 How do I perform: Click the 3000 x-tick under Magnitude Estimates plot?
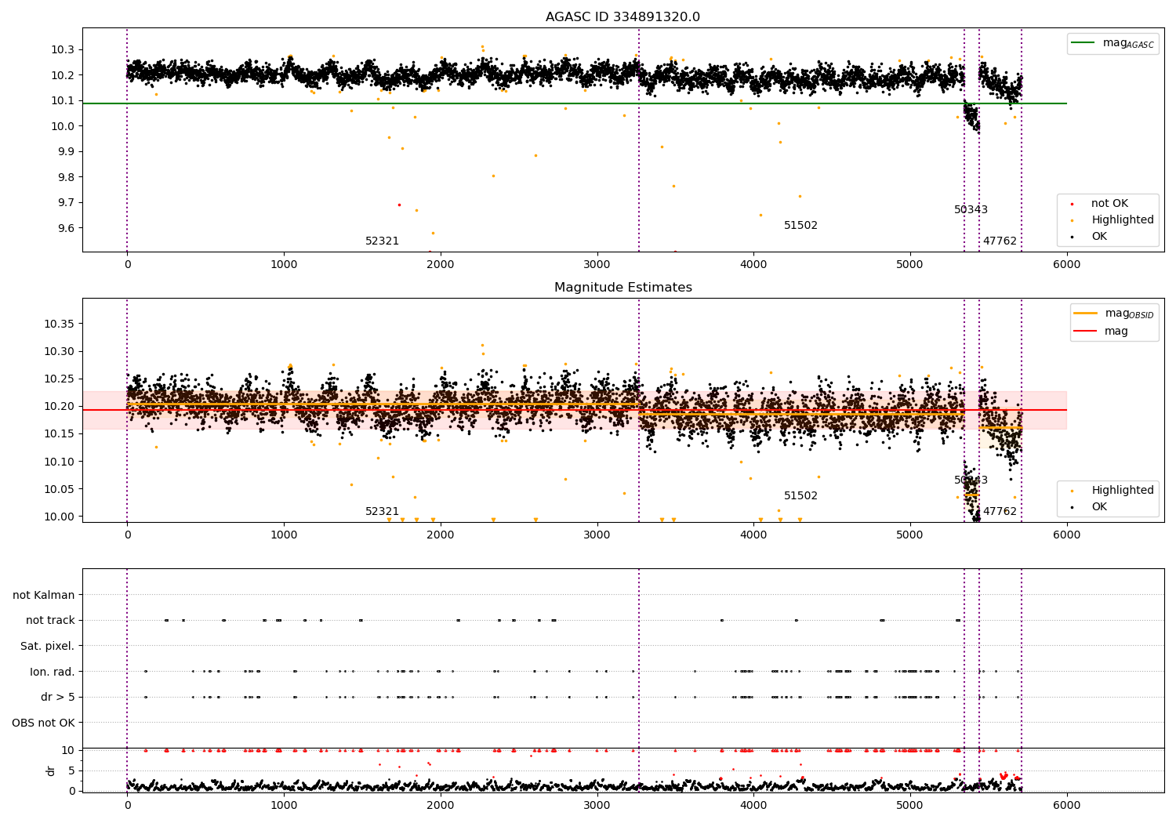point(597,535)
